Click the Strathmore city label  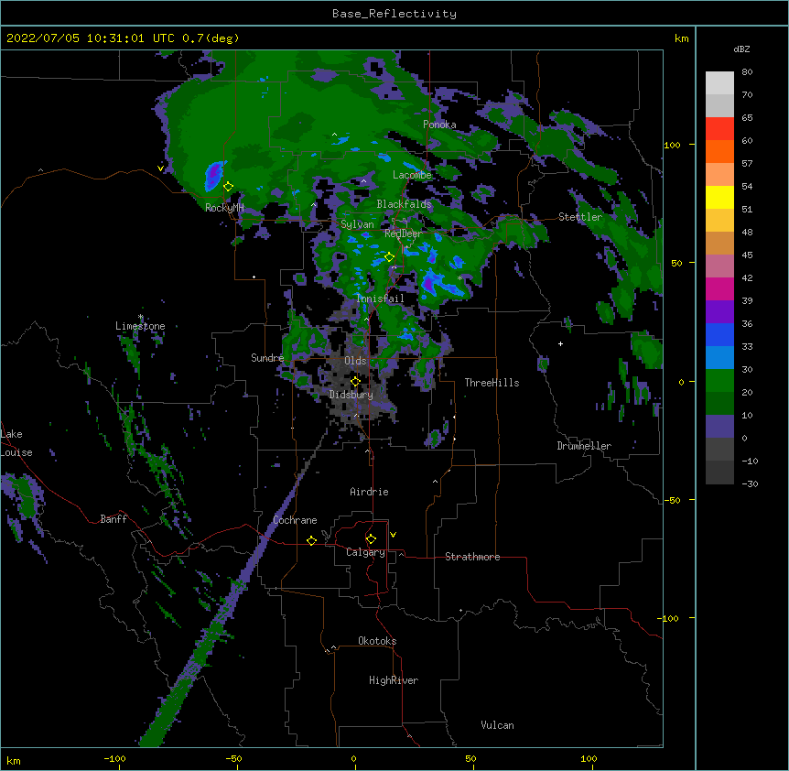coord(472,557)
